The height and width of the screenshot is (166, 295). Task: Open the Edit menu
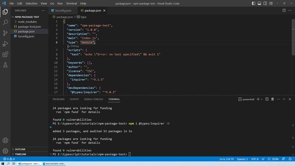(x=19, y=3)
